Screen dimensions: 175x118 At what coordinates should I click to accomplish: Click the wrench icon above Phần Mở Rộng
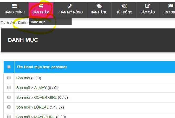pyautogui.click(x=70, y=6)
